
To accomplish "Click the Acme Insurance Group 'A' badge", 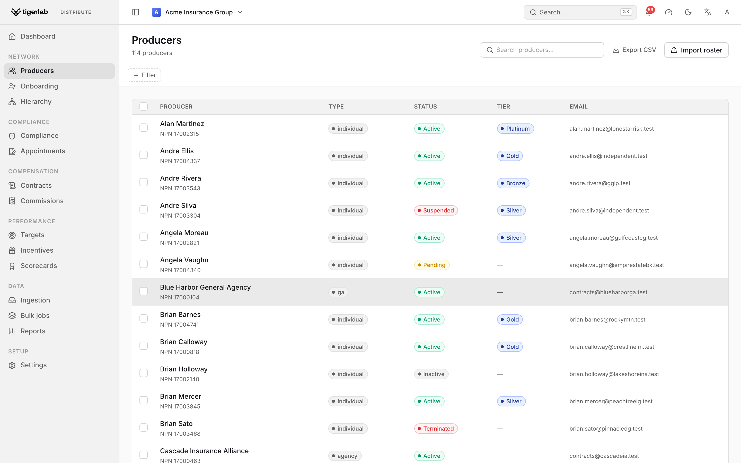I will (156, 12).
